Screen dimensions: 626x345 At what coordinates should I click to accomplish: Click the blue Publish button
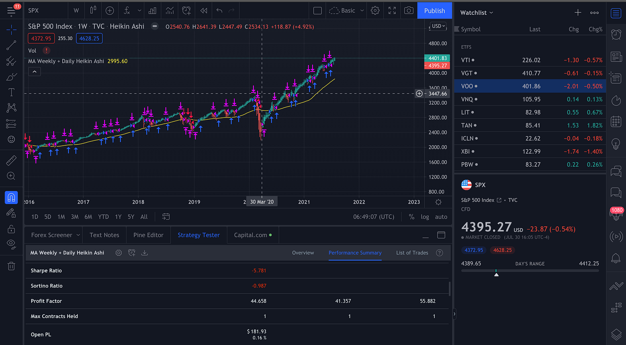434,11
